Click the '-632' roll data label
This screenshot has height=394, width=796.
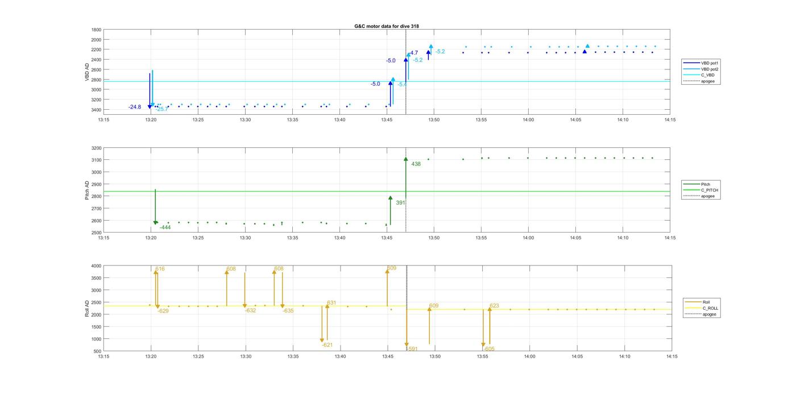pyautogui.click(x=250, y=310)
